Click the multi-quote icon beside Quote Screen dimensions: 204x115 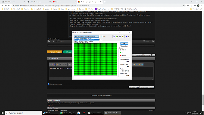click(x=153, y=41)
